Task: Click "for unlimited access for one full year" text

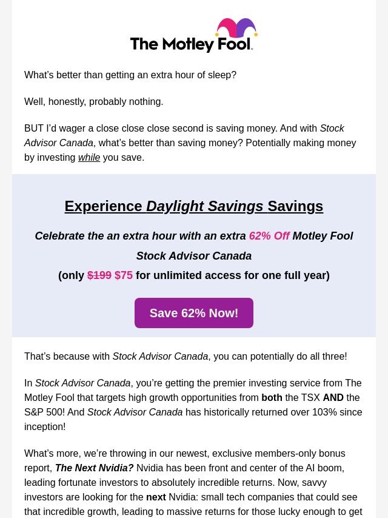Action: point(231,275)
